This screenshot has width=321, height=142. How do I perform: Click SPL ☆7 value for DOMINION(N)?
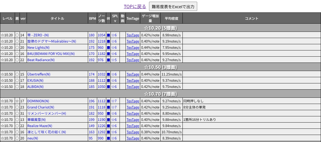coord(114,101)
